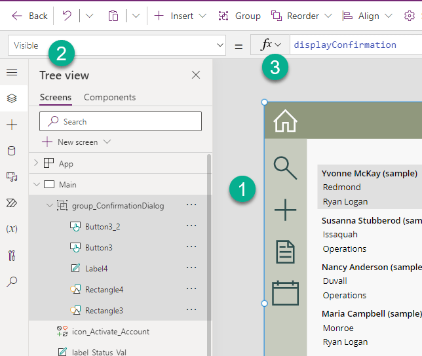Open more options for Button3_2

[191, 226]
